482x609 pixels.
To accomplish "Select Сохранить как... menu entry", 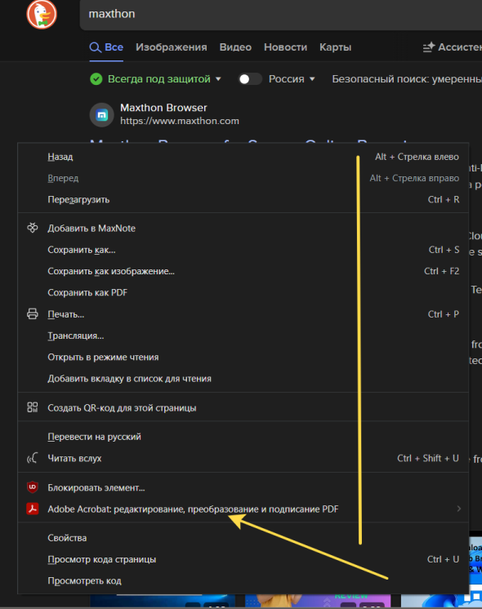I will pyautogui.click(x=243, y=249).
